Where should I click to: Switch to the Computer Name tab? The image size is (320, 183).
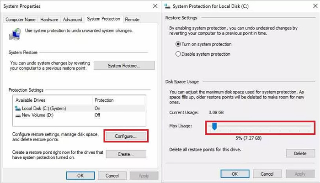(x=21, y=20)
